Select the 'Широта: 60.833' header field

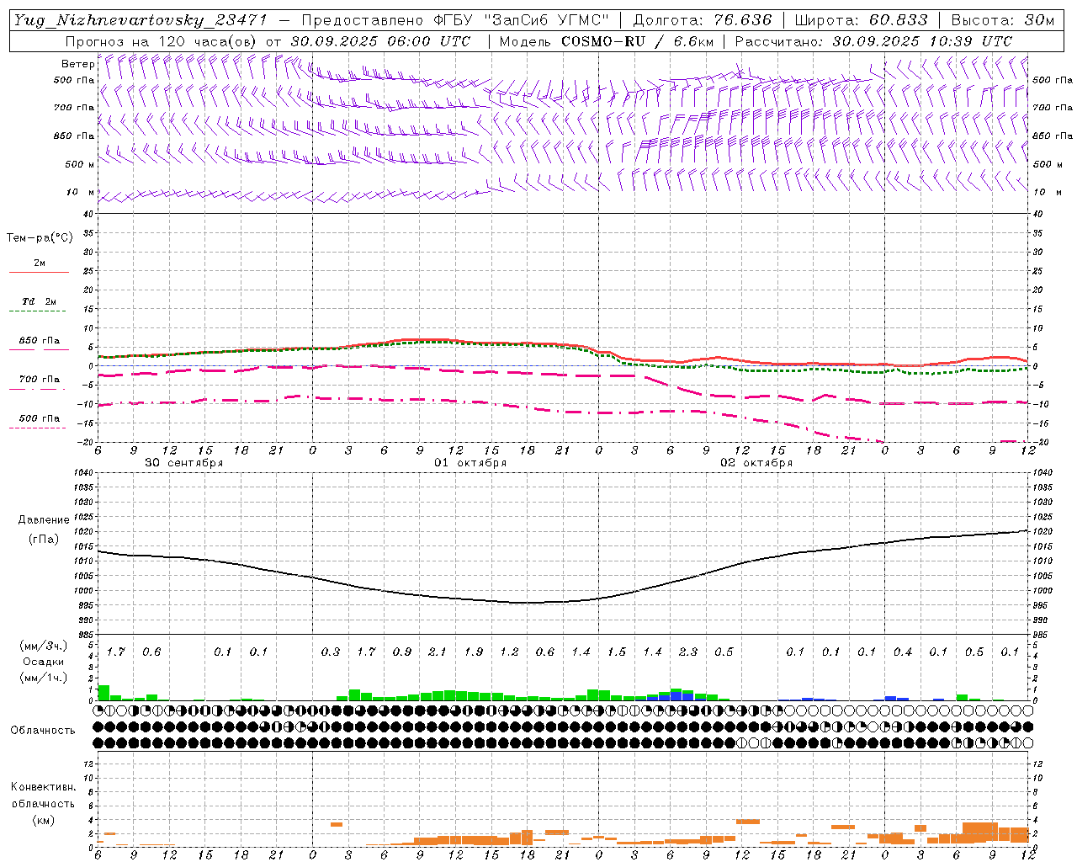point(861,20)
